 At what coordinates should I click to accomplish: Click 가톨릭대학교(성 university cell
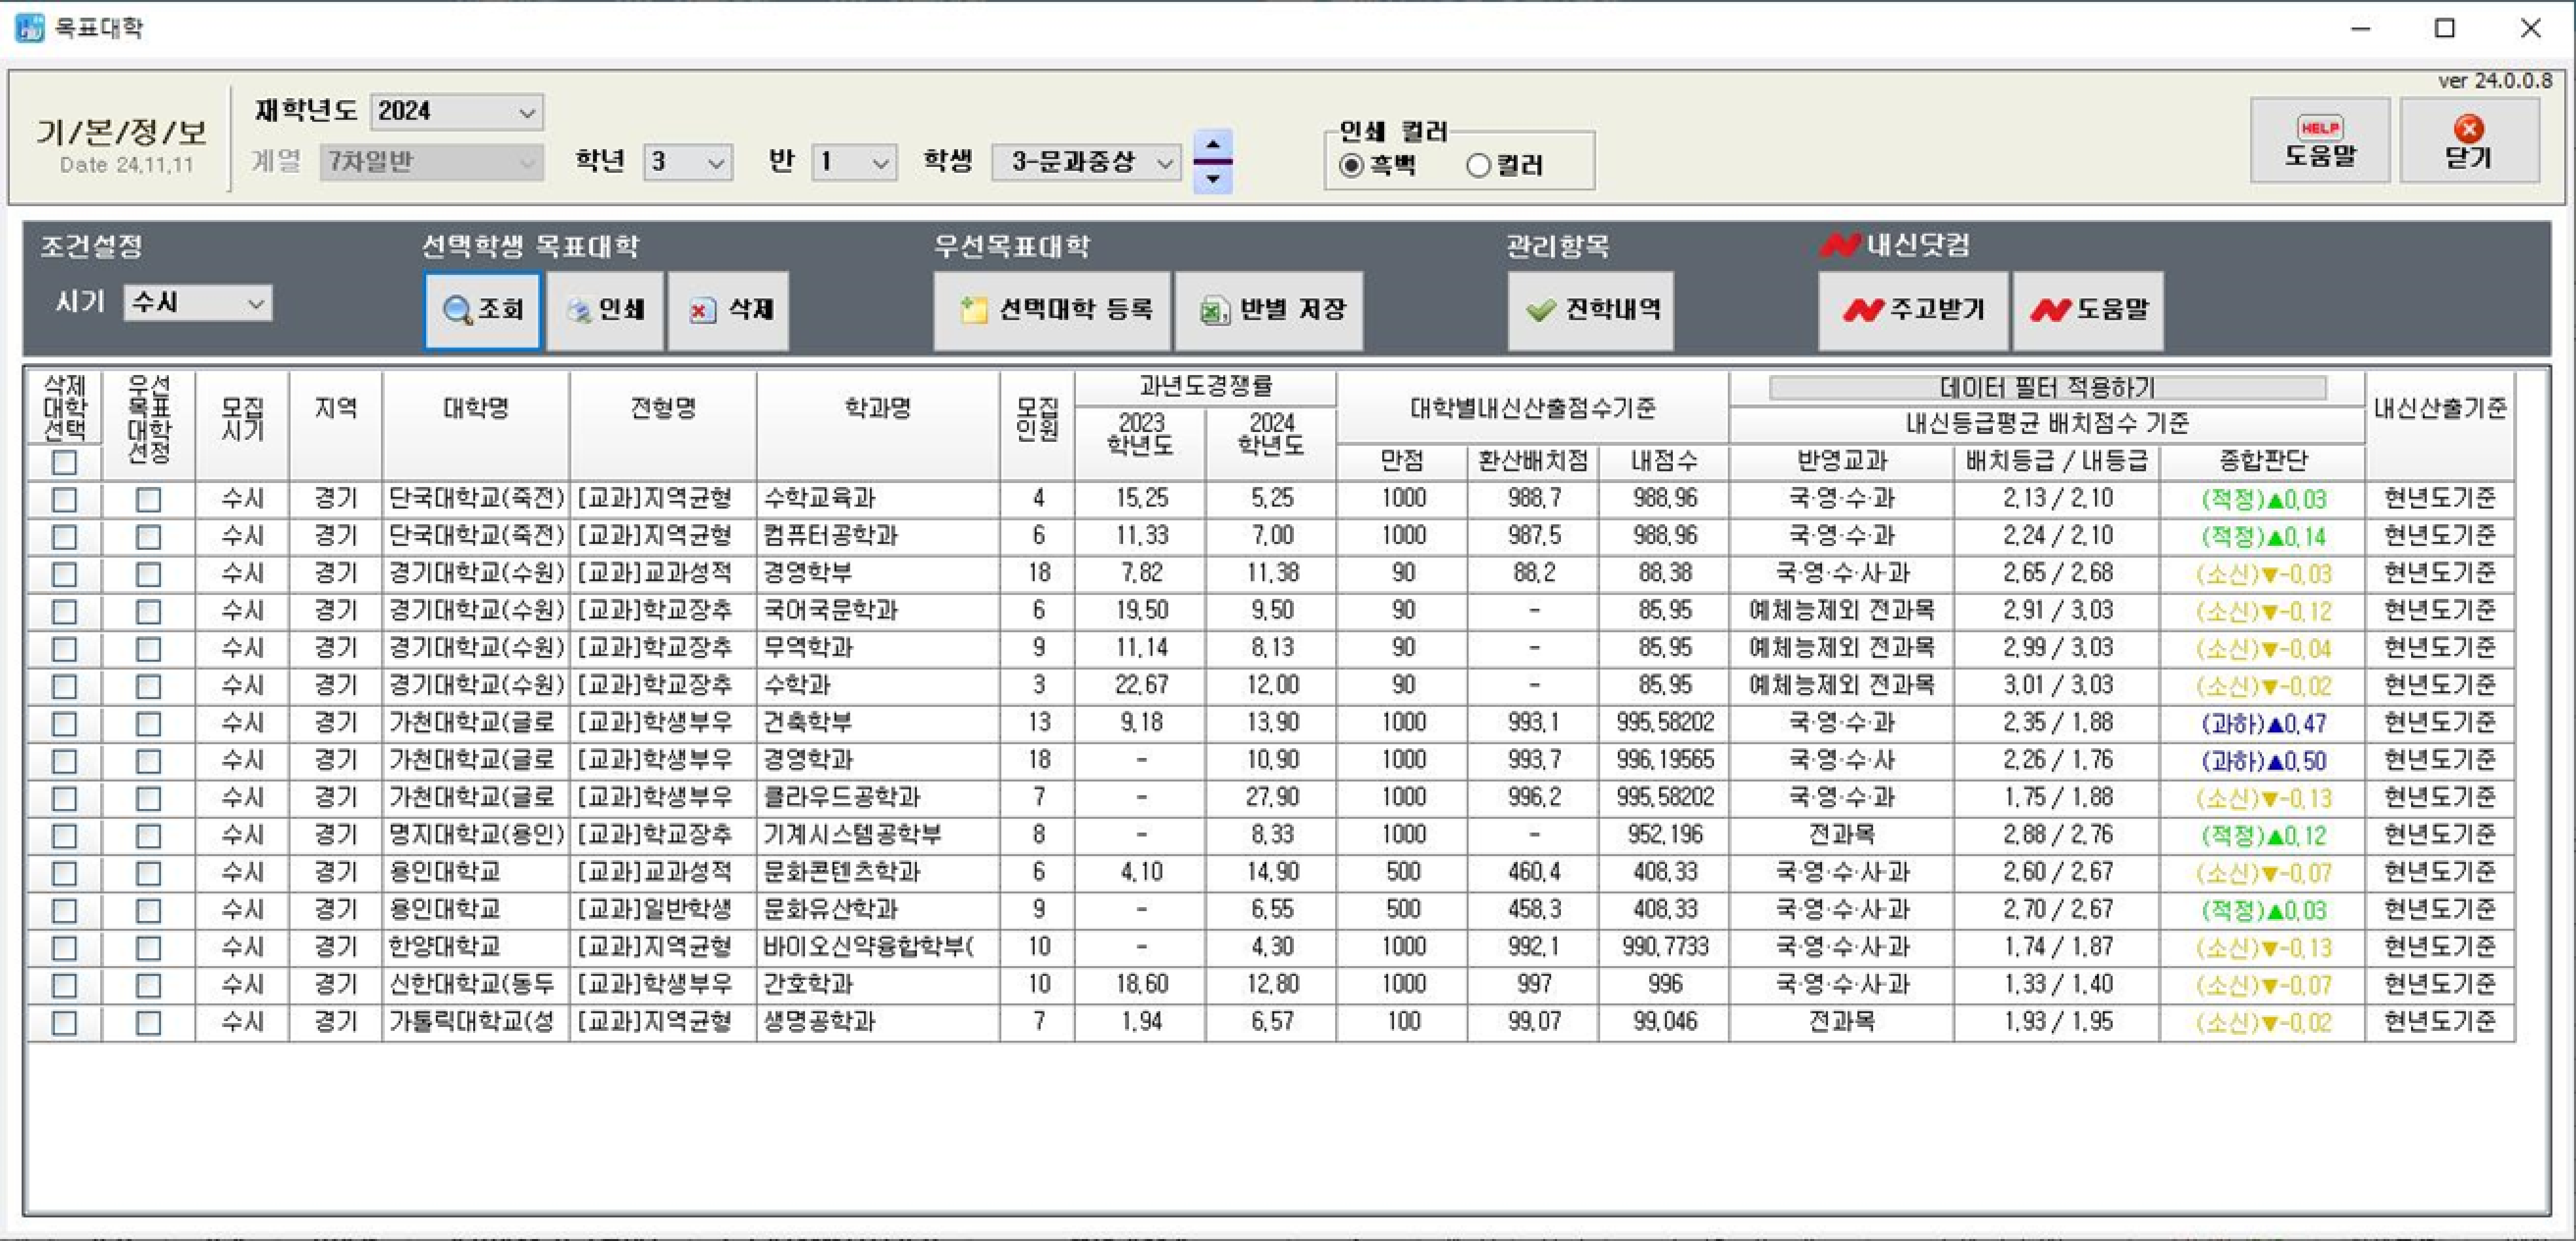[x=476, y=1022]
